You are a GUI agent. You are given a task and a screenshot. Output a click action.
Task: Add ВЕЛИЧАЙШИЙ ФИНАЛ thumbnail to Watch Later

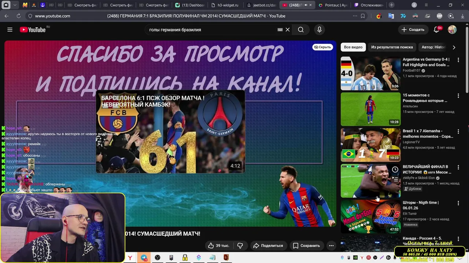395,169
